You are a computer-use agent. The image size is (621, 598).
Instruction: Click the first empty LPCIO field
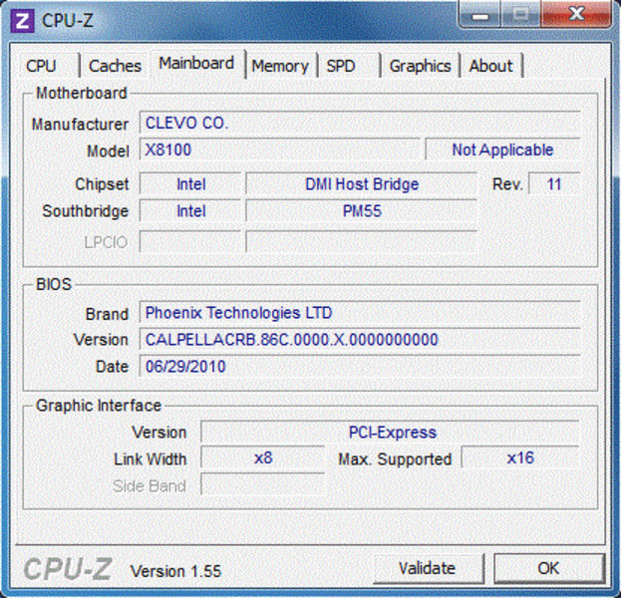click(190, 242)
